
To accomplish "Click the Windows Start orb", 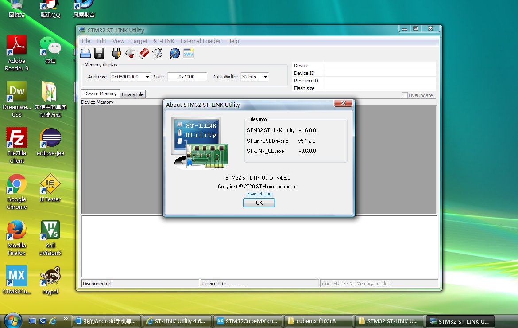I will pyautogui.click(x=13, y=320).
